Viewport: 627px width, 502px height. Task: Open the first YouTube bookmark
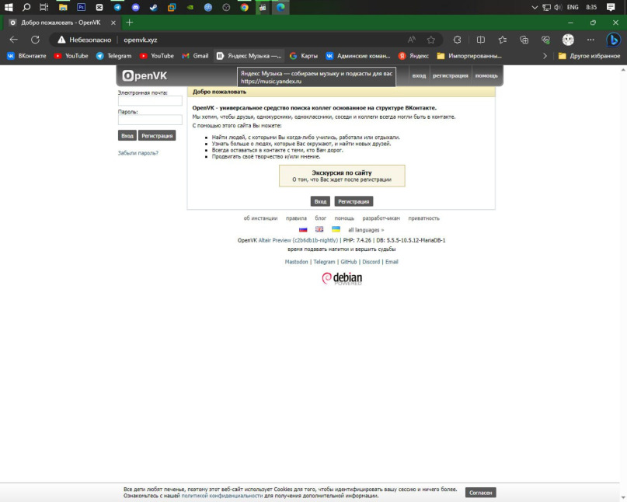[x=71, y=56]
